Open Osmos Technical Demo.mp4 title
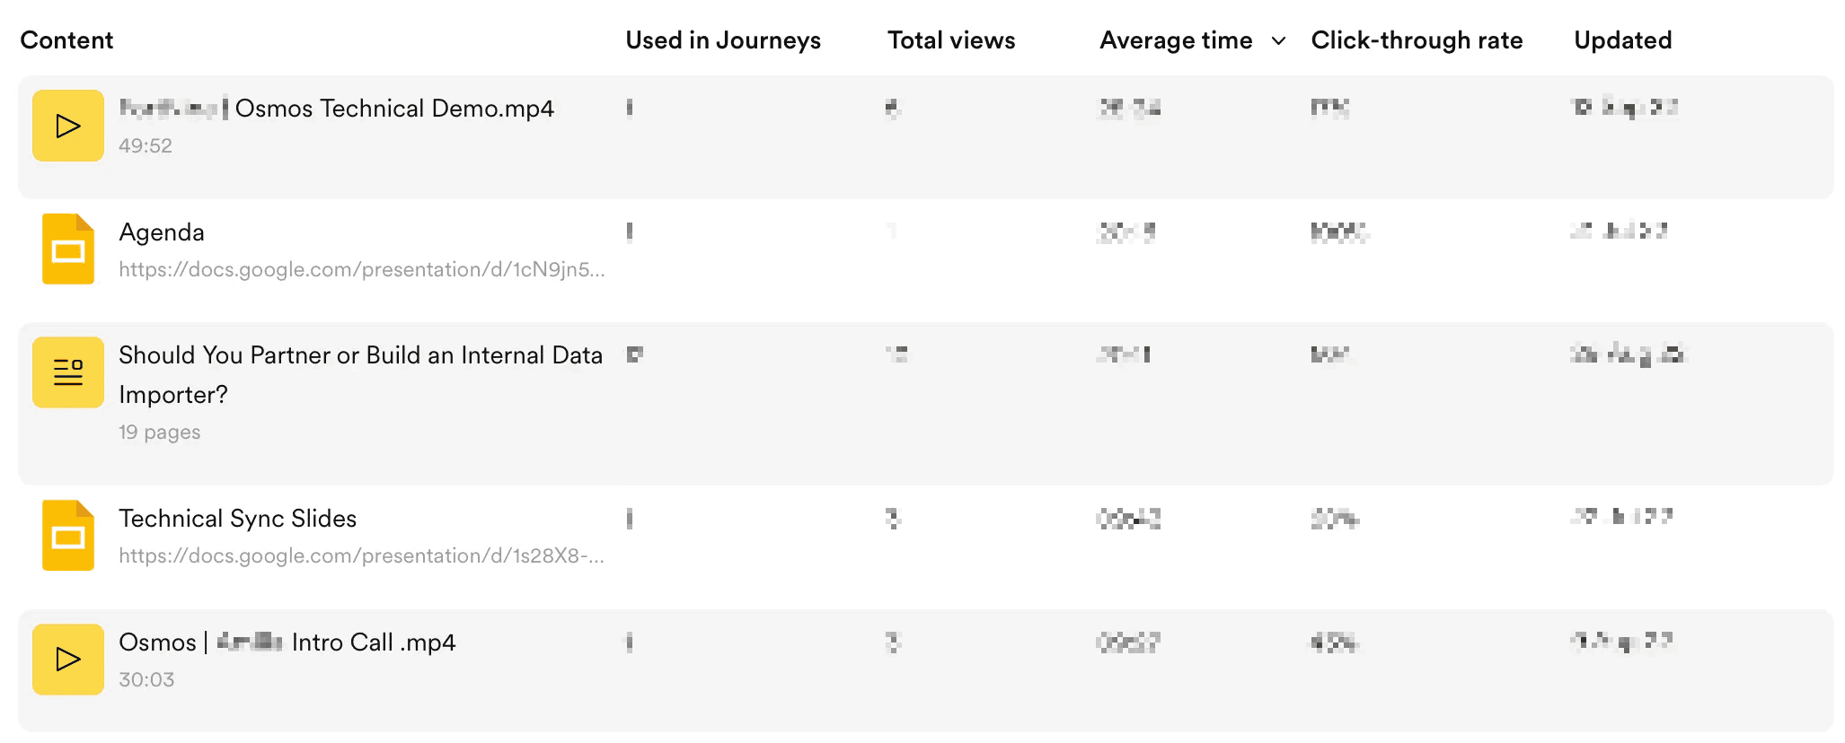This screenshot has height=743, width=1845. [393, 109]
